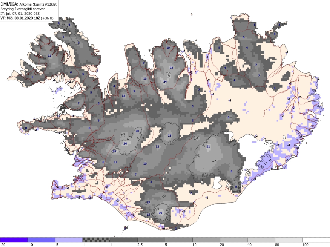Select the dark gray 1 to 2.5 legend swatch
330x247 pixels.
coord(124,240)
